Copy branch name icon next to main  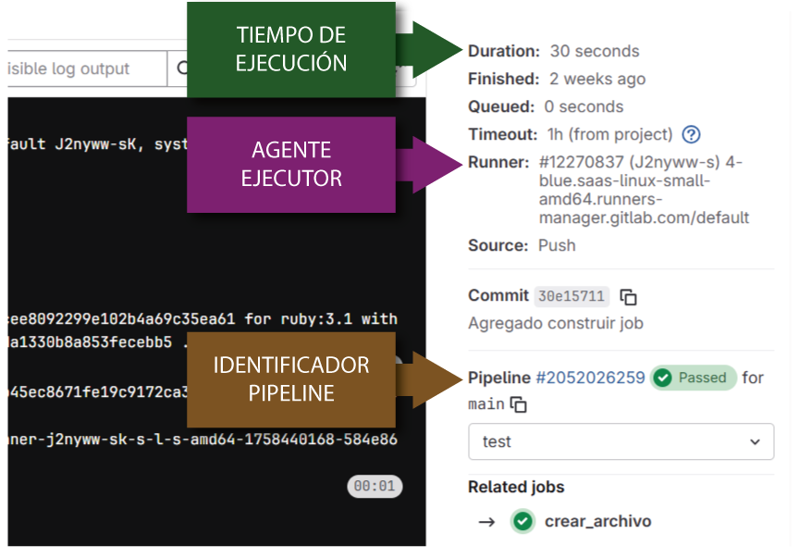[520, 404]
